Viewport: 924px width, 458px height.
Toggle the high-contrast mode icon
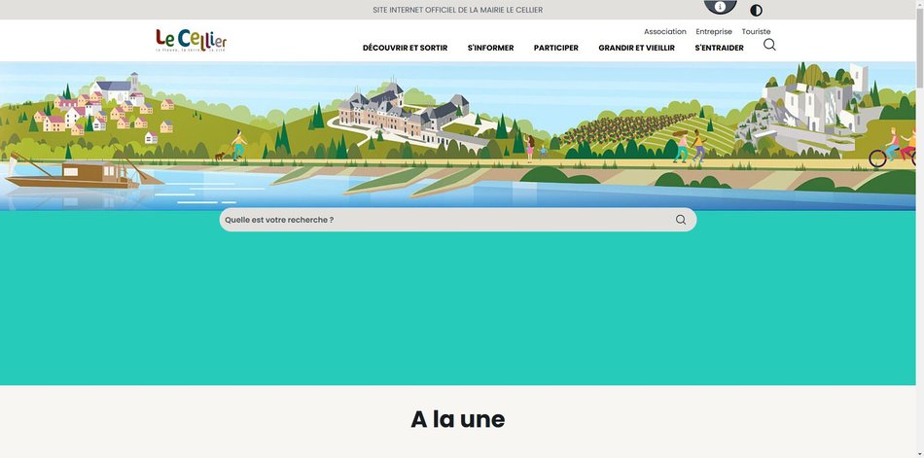(756, 11)
